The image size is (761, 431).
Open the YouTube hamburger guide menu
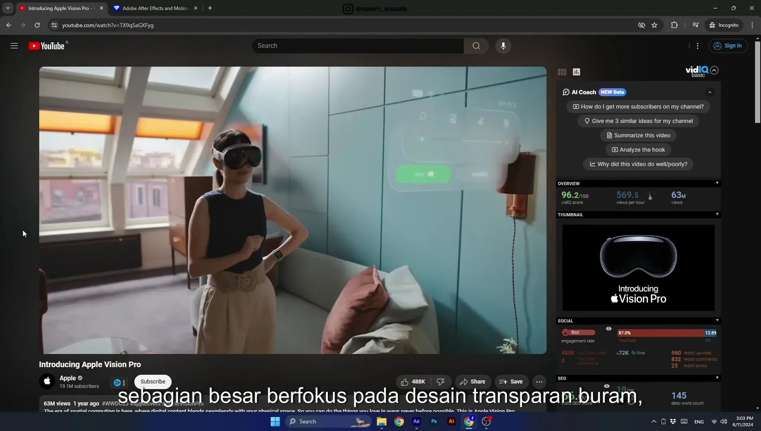pyautogui.click(x=14, y=46)
